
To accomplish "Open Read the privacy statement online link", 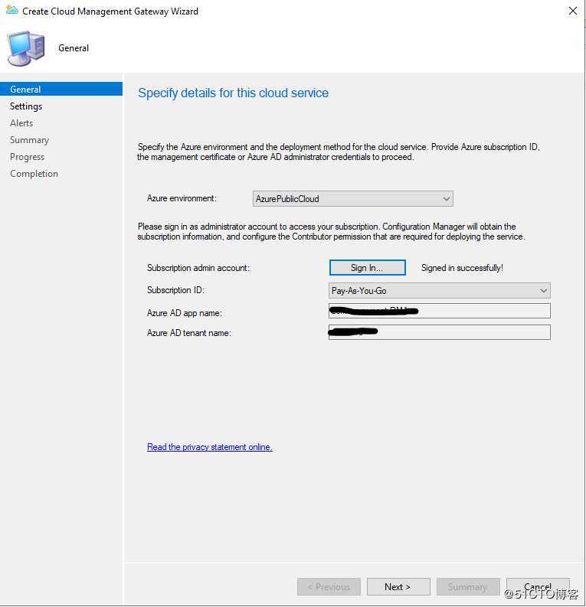I will (210, 447).
